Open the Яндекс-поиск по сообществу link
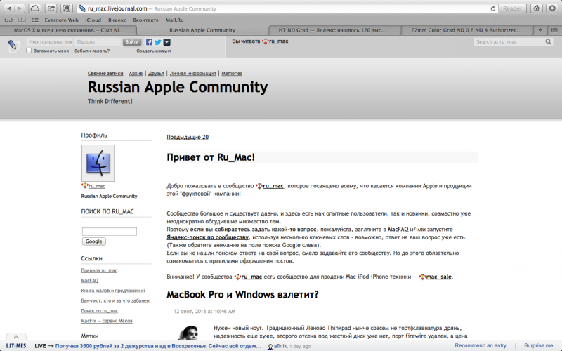The height and width of the screenshot is (351, 562). pyautogui.click(x=207, y=237)
